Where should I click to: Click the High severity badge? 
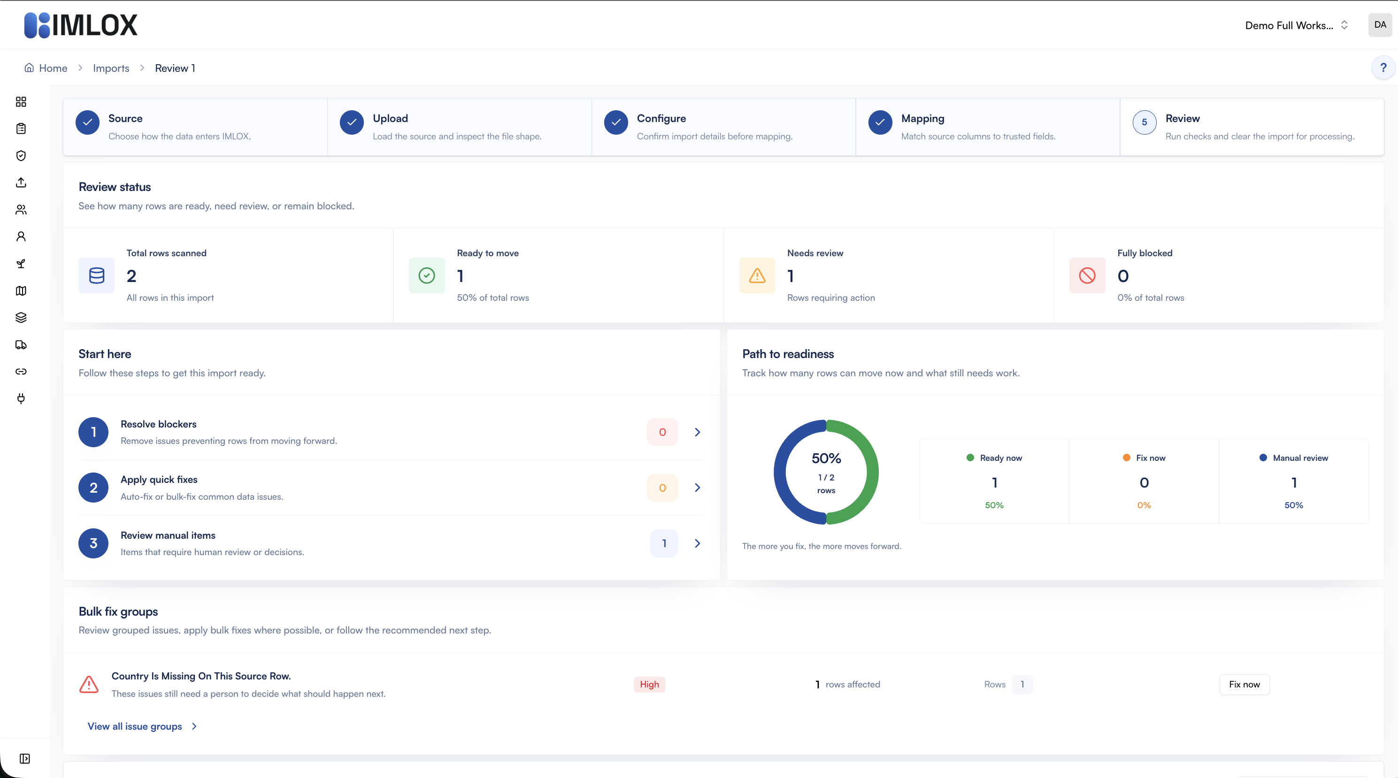(x=649, y=685)
